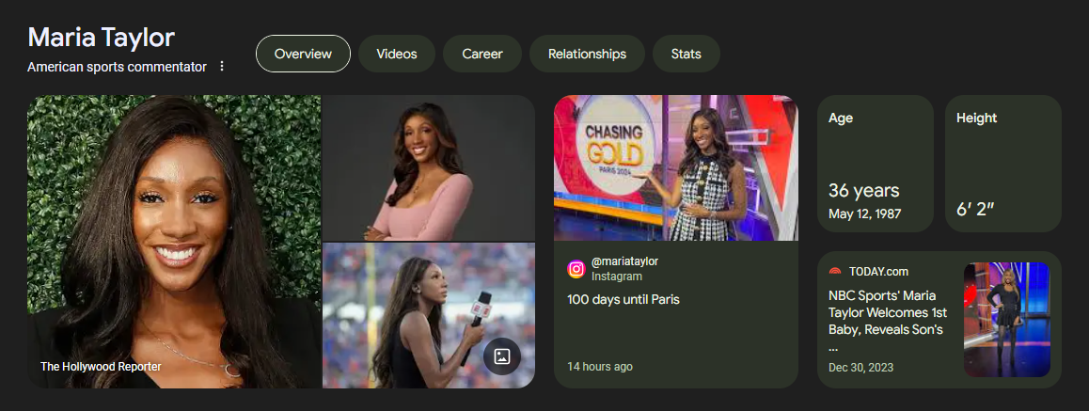The height and width of the screenshot is (411, 1089).
Task: Click the 'Instagram' source label
Action: (x=617, y=277)
